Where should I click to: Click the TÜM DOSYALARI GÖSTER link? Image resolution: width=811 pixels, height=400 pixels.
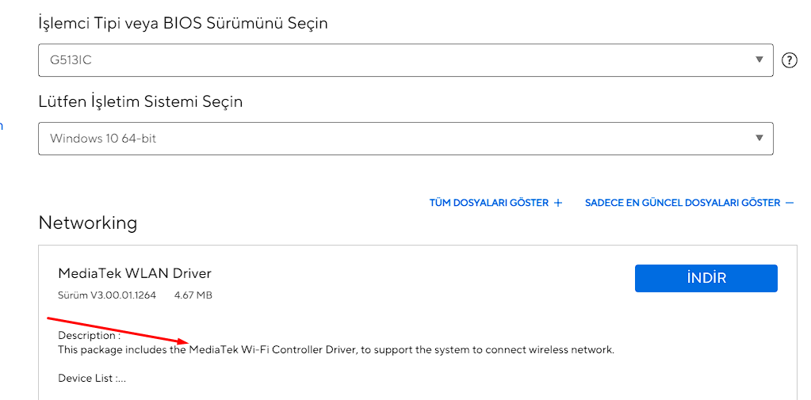[x=489, y=203]
